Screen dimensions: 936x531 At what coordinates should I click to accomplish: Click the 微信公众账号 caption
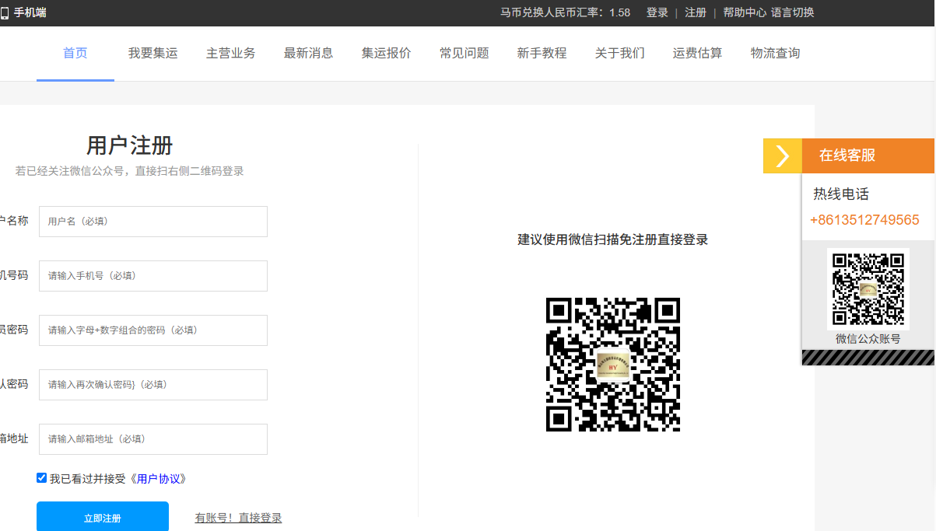[868, 339]
